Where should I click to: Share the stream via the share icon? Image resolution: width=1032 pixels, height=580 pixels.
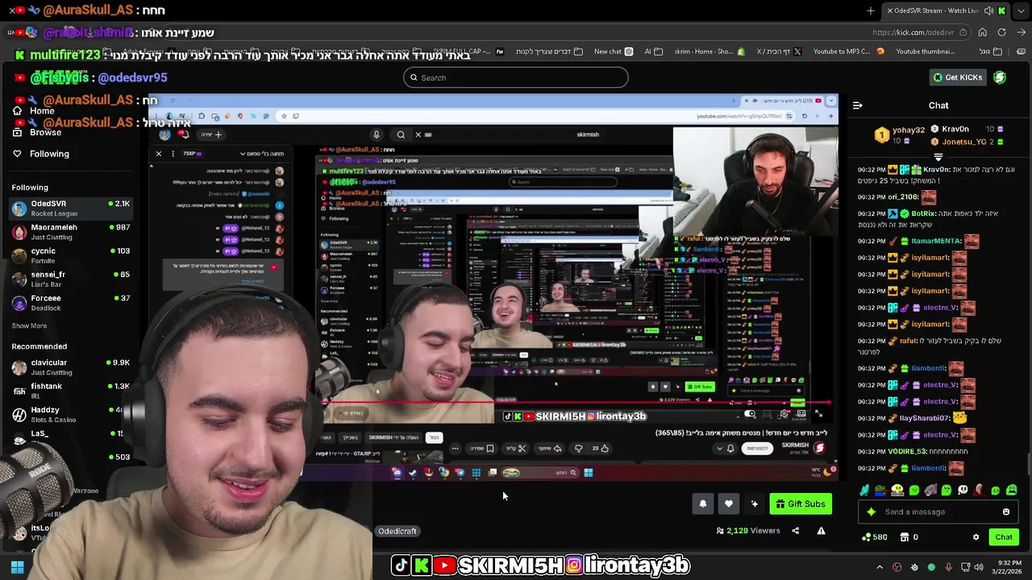click(795, 531)
